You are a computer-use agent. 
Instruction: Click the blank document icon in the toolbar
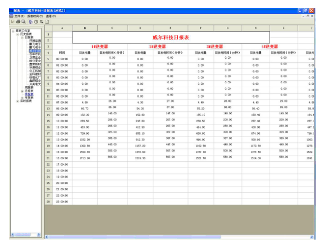click(x=47, y=22)
